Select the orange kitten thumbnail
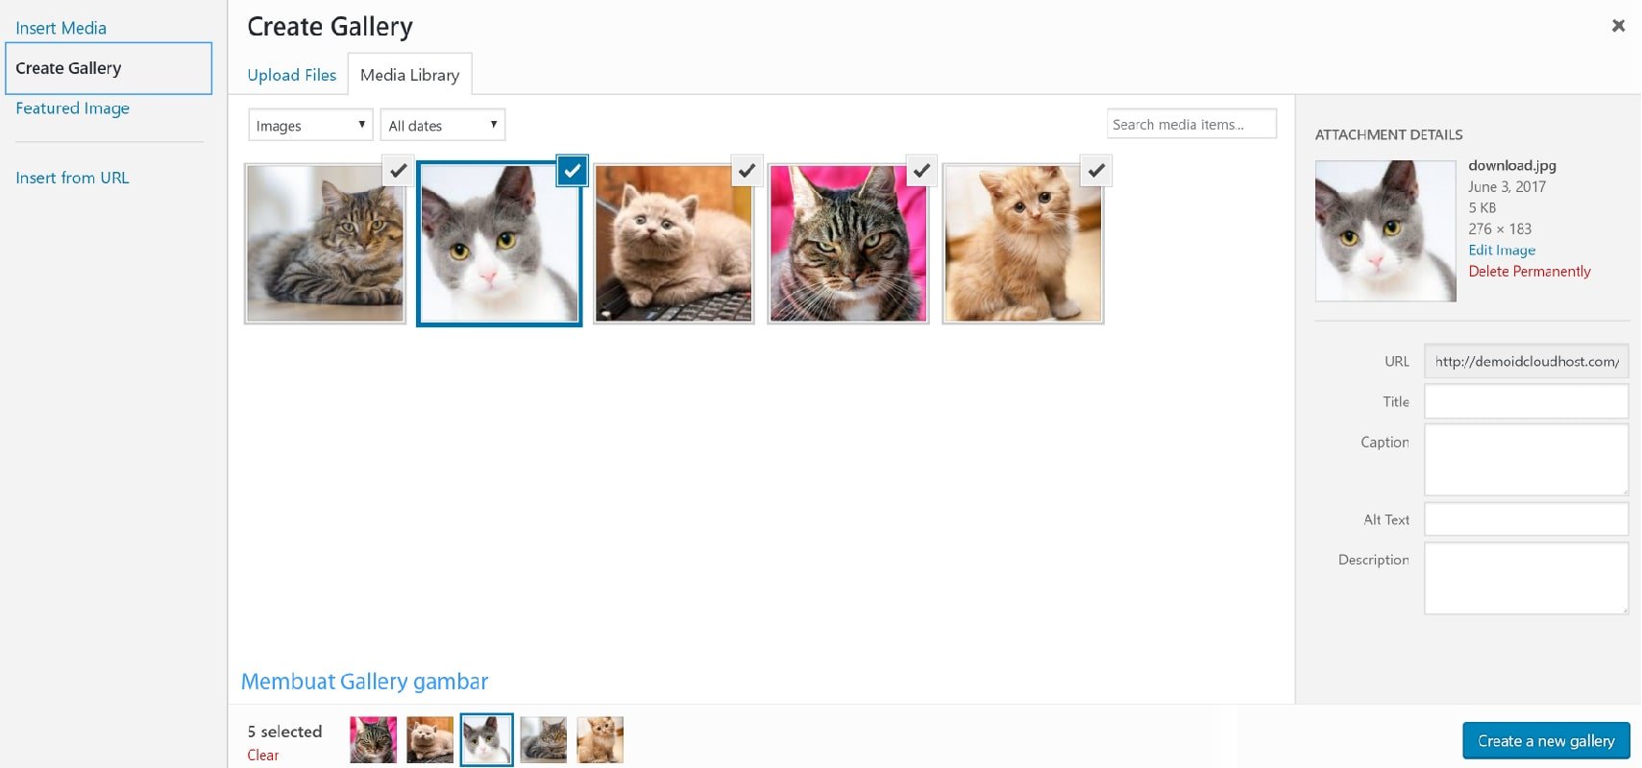 1023,244
